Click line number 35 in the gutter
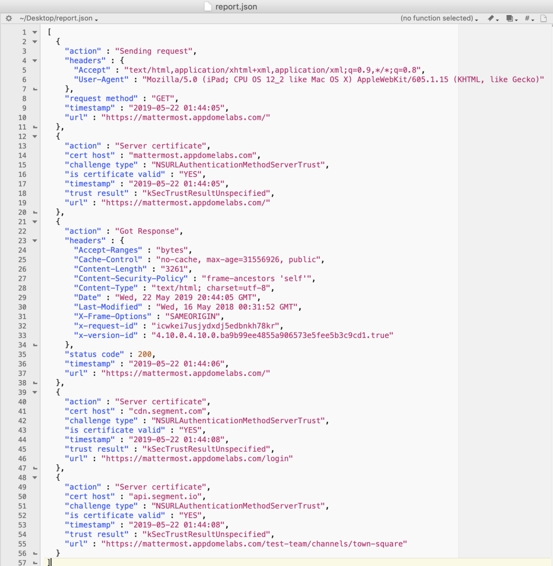 click(x=22, y=354)
